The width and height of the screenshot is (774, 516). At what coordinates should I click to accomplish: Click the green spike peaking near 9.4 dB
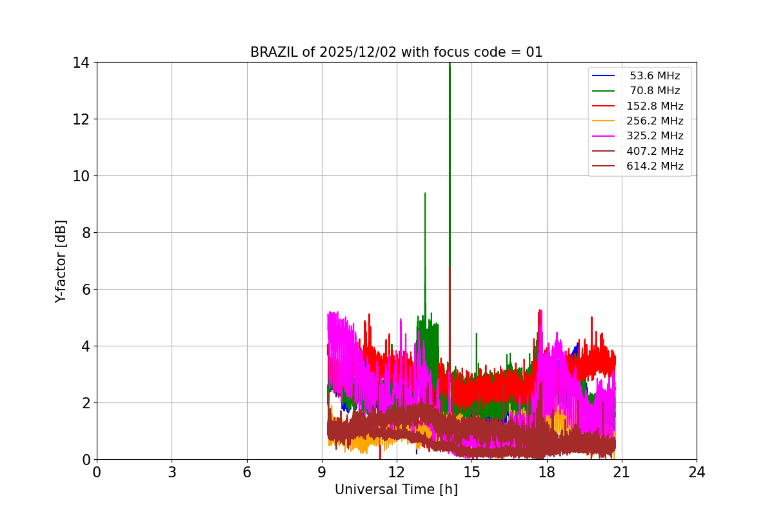coord(424,193)
